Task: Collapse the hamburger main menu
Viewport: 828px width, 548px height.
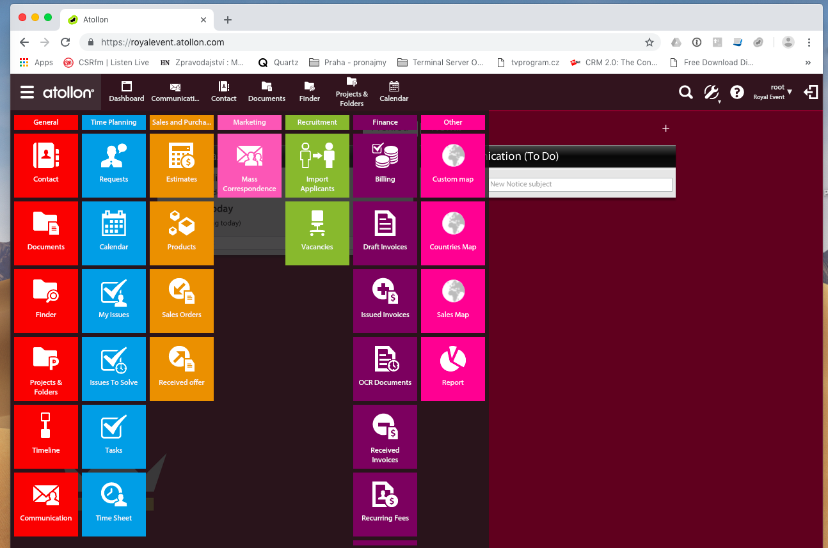Action: pos(27,93)
